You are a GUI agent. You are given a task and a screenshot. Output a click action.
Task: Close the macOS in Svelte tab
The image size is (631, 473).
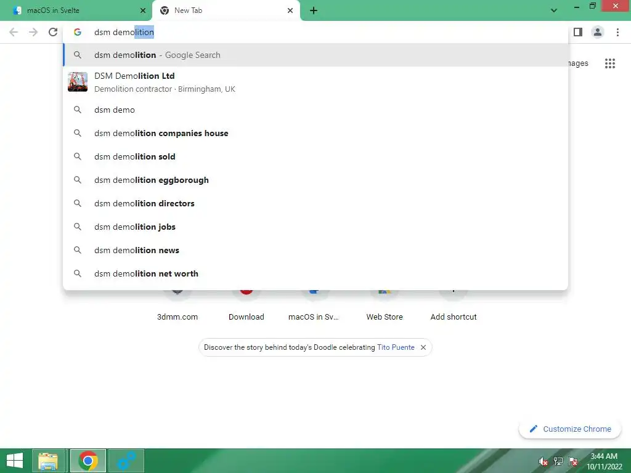(143, 10)
